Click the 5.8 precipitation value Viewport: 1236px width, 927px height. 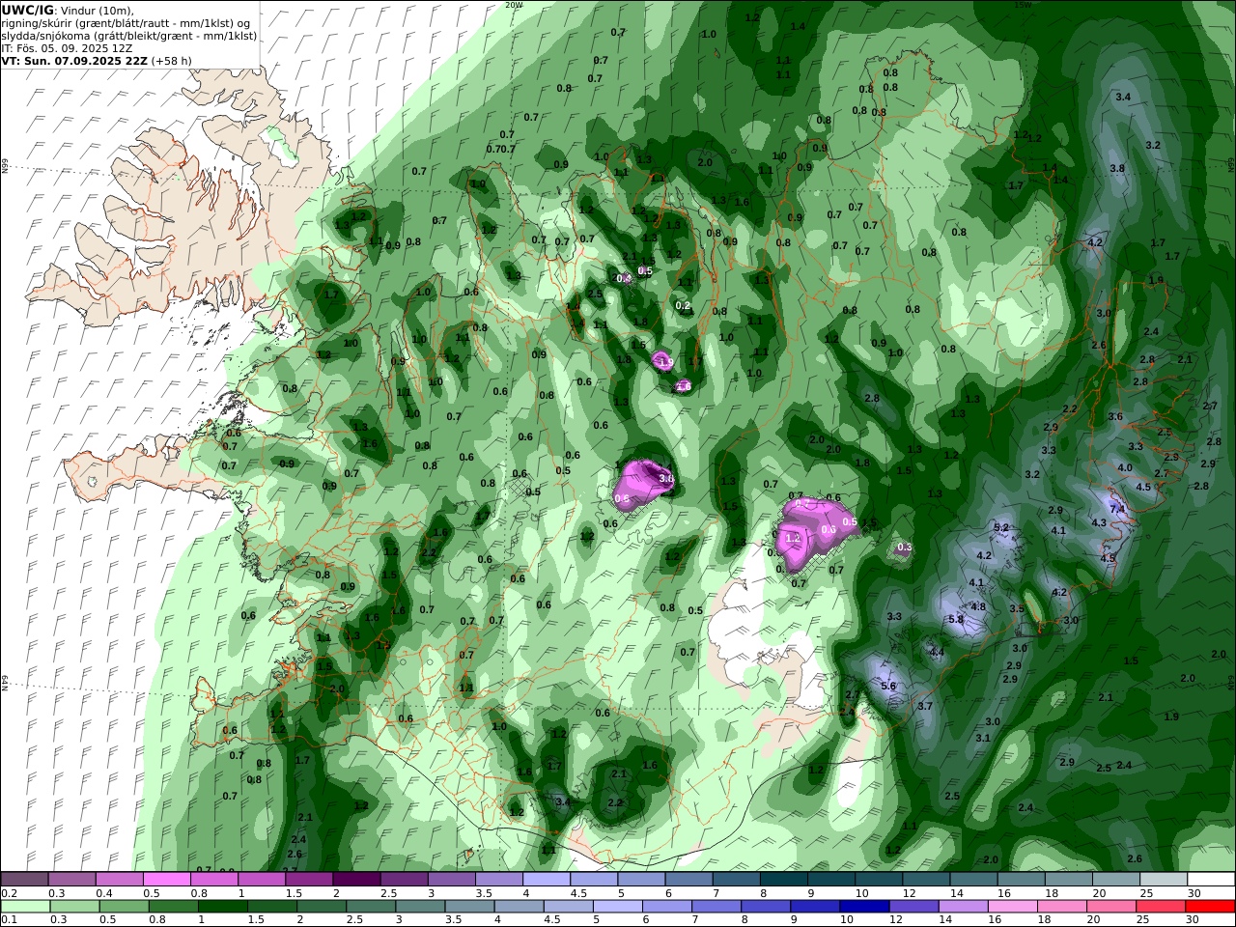[957, 619]
